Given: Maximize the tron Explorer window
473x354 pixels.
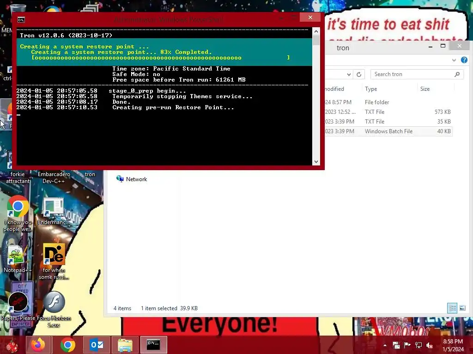Looking at the screenshot, I should [x=443, y=46].
